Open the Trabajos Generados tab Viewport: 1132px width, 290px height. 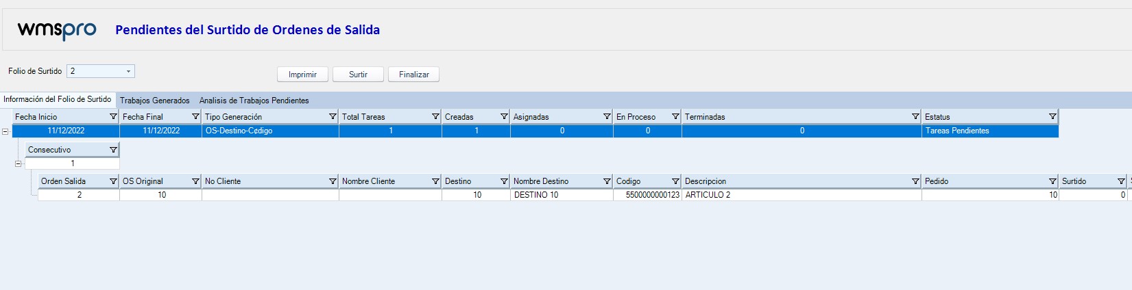[155, 101]
